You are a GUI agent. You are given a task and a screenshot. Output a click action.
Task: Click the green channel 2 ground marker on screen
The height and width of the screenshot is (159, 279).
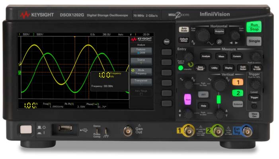[20, 73]
